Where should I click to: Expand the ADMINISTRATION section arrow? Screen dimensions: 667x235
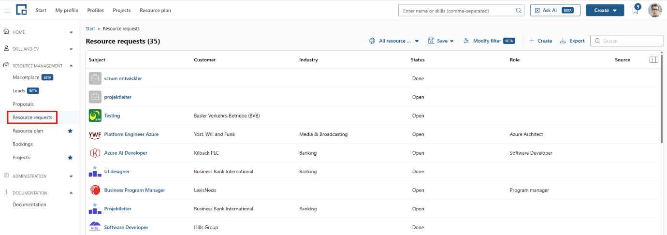71,176
